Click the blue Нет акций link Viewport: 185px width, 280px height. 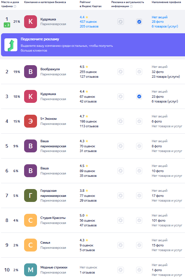(160, 17)
